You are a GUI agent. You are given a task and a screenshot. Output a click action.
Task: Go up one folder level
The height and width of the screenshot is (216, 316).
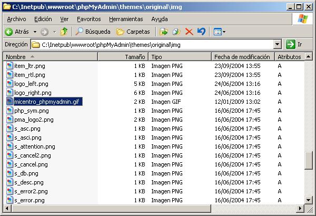[64, 32]
